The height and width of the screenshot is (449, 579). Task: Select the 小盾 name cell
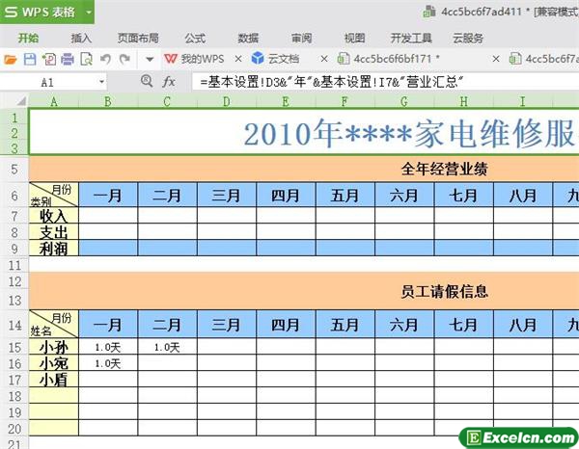click(x=53, y=380)
